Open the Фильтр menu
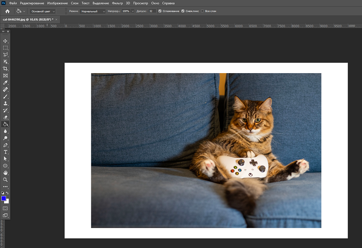 point(117,3)
